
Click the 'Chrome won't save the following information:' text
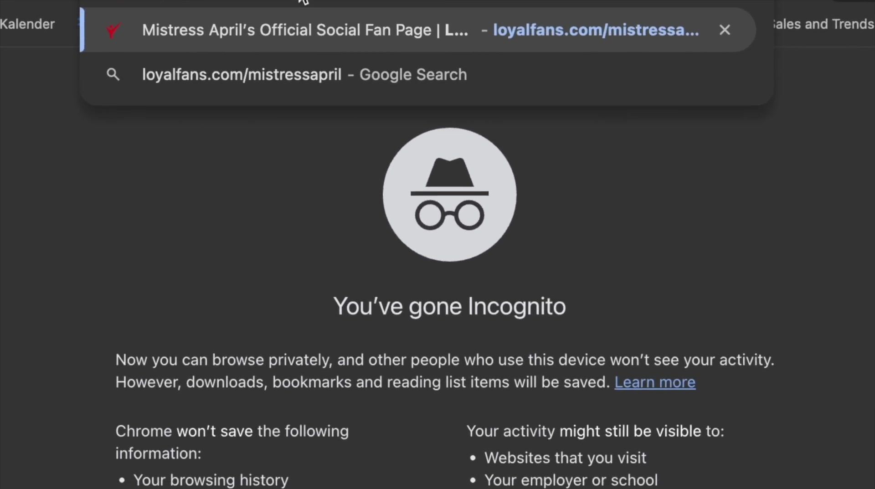[x=232, y=442]
